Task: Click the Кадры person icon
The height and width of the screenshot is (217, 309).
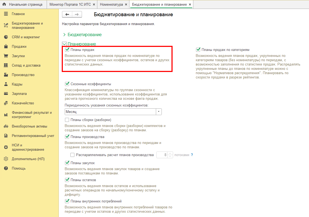Action: pos(6,84)
